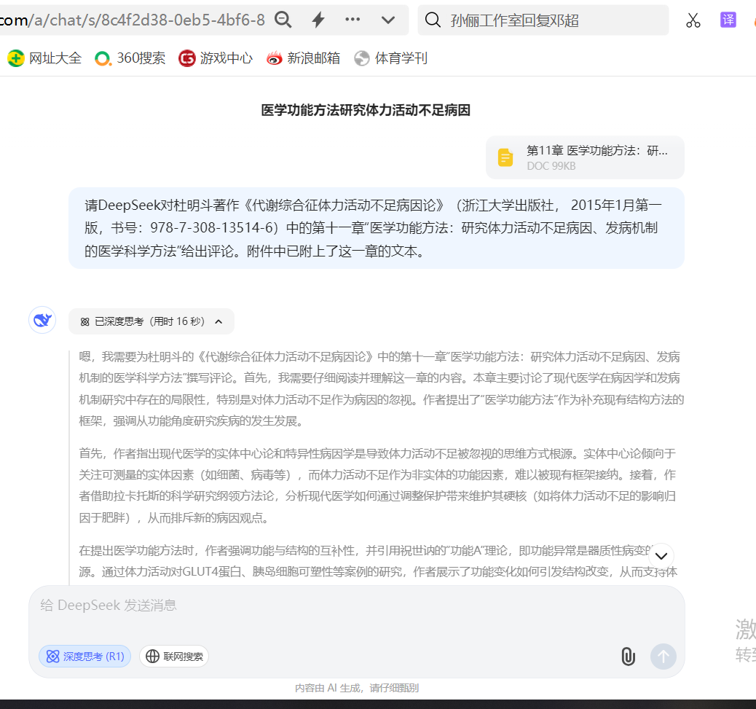Click the lightning bolt speed mode icon
Viewport: 756px width, 709px height.
click(x=318, y=20)
